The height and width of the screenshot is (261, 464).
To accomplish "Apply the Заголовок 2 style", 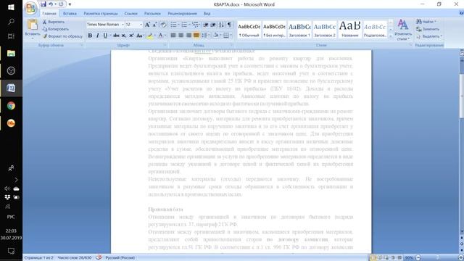I will (325, 29).
